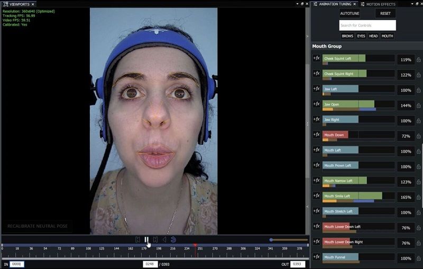Lock the Mouth Frown Left control
The height and width of the screenshot is (269, 423).
418,166
